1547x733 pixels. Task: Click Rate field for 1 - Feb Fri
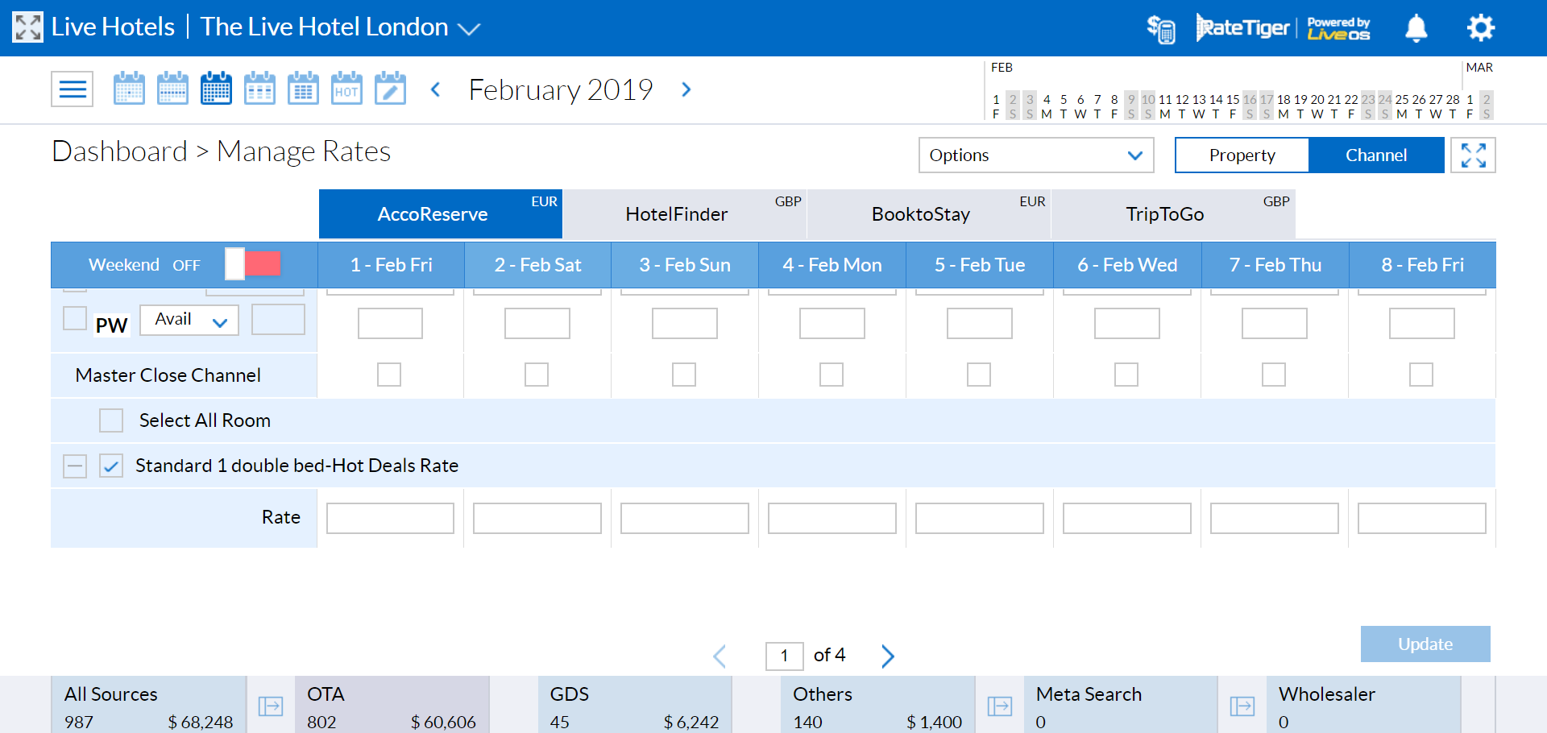pos(390,518)
